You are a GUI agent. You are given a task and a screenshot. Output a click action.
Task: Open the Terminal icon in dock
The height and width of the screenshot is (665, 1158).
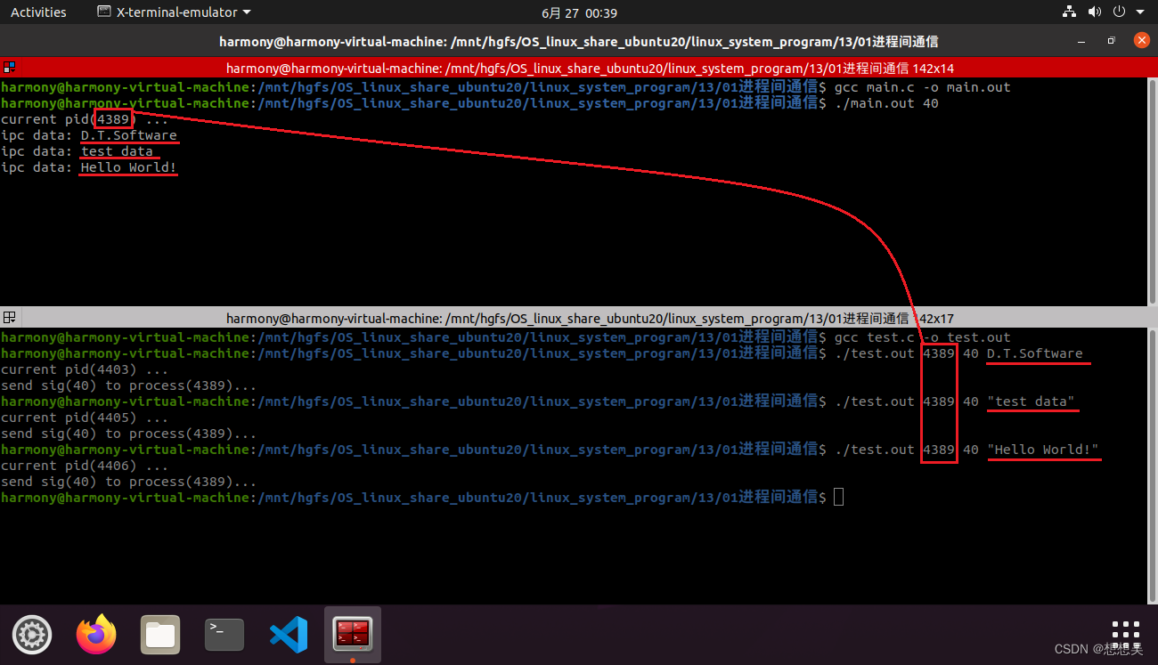point(224,635)
